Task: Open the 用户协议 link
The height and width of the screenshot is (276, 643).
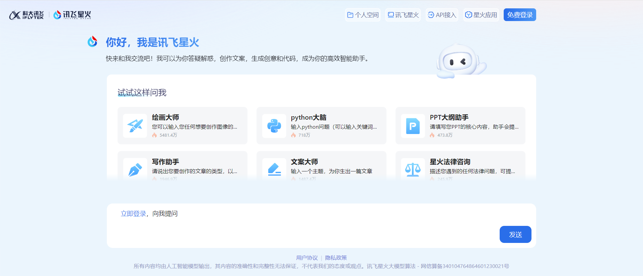Action: coord(307,258)
